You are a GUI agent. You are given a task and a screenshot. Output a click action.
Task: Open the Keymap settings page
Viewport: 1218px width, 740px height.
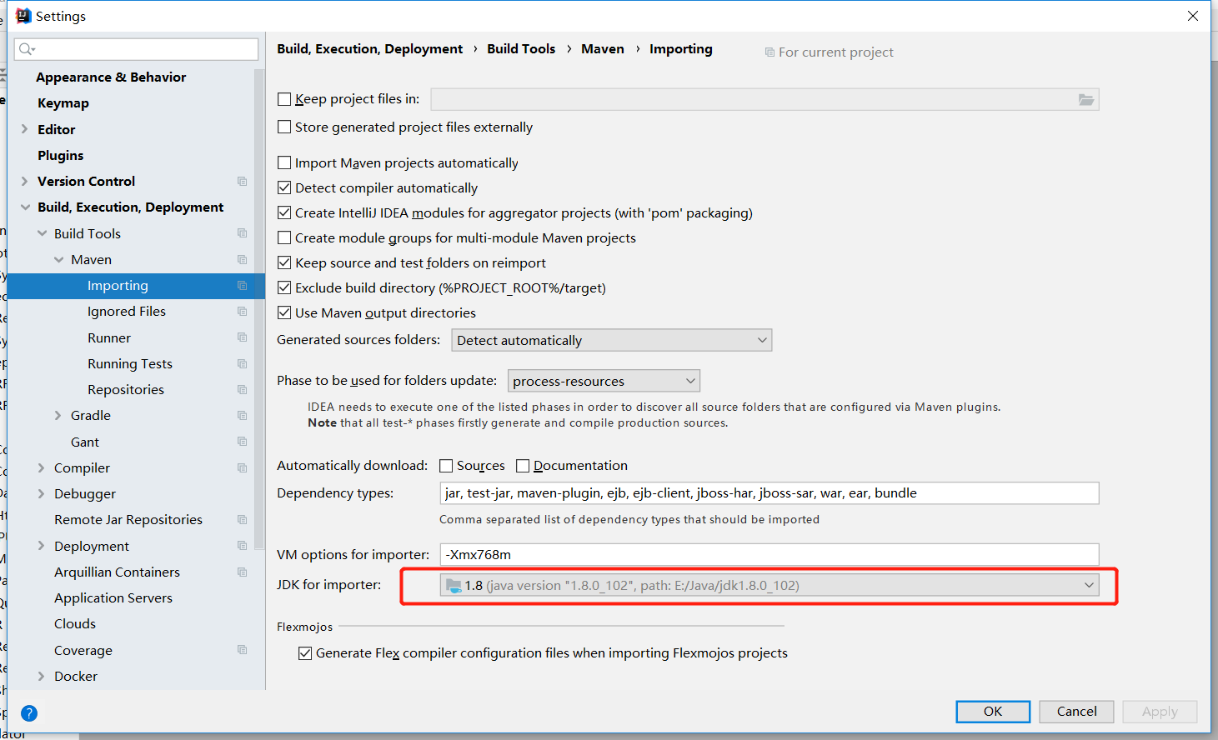pos(63,103)
